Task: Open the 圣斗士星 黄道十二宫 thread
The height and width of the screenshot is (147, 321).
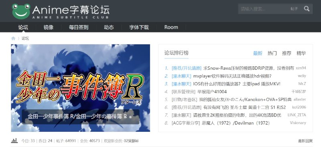Action: [x=244, y=107]
